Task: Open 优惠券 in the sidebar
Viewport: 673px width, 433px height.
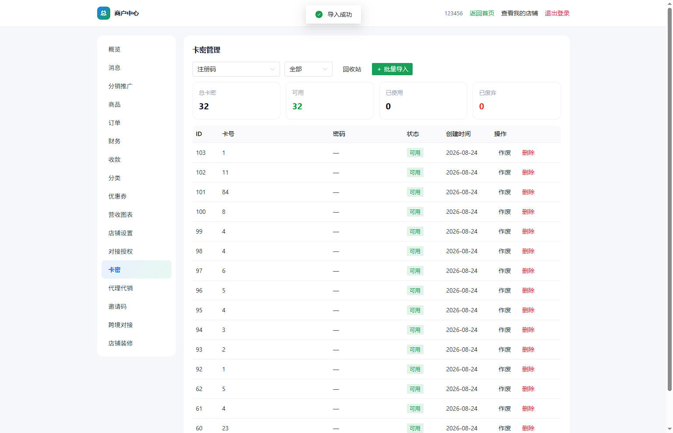Action: tap(137, 196)
